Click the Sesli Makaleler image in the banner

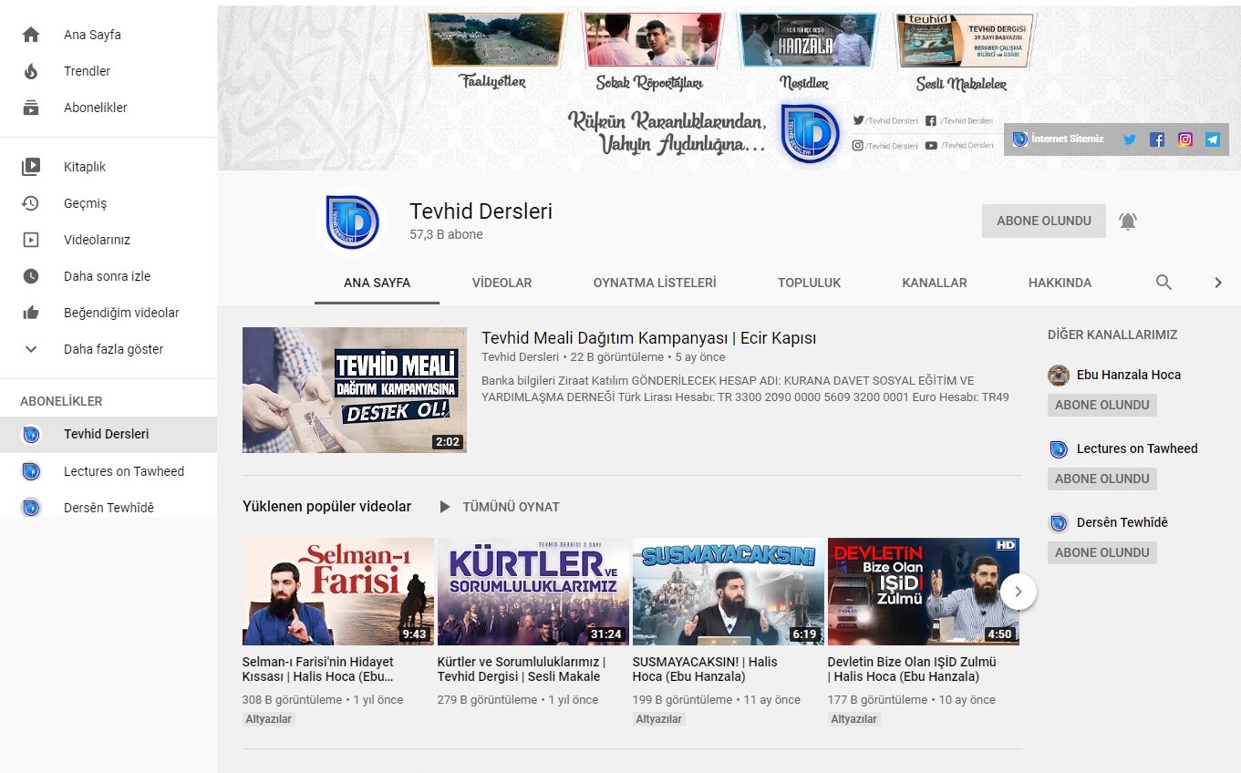point(965,41)
